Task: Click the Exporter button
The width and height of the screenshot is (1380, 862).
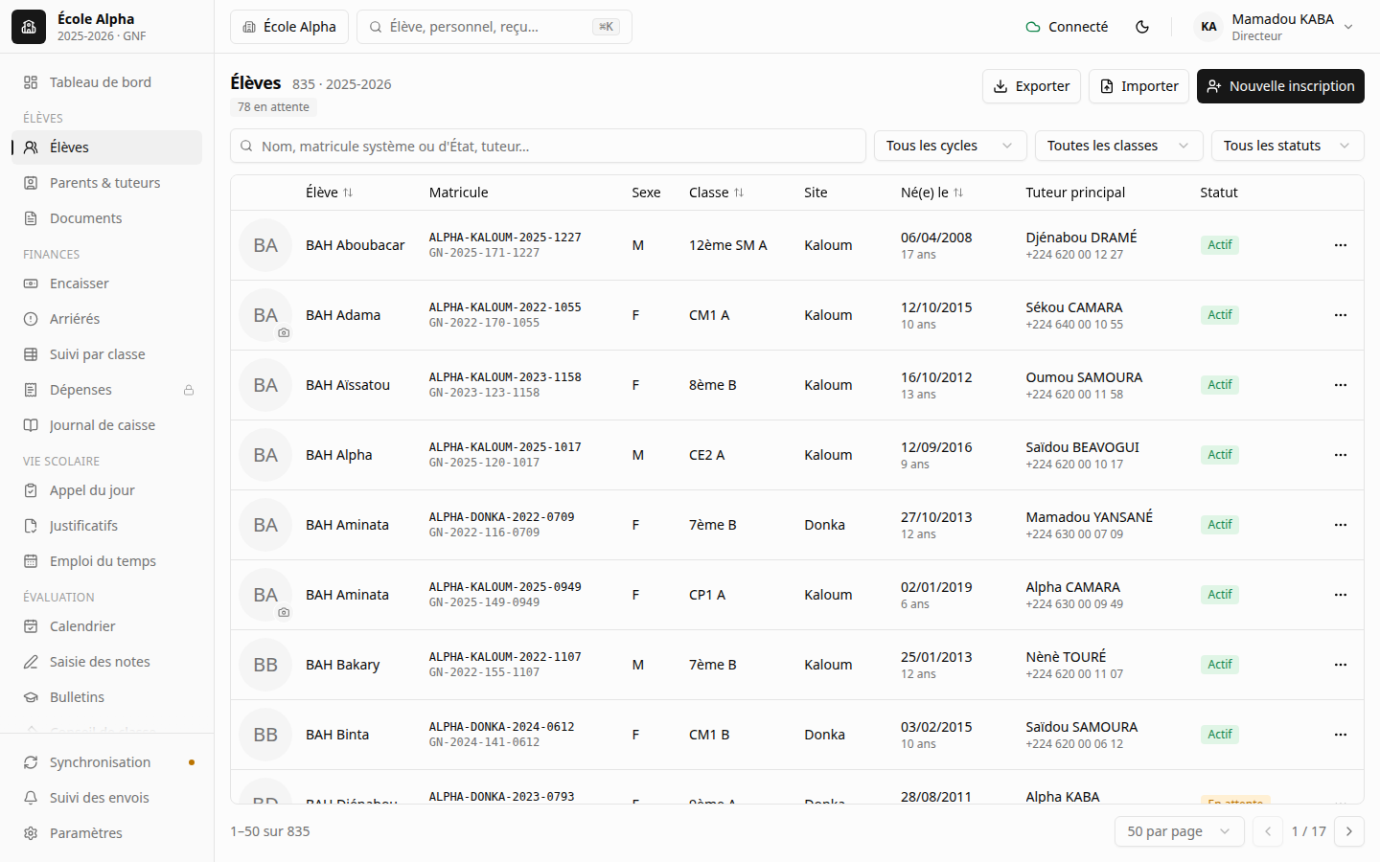Action: 1031,86
